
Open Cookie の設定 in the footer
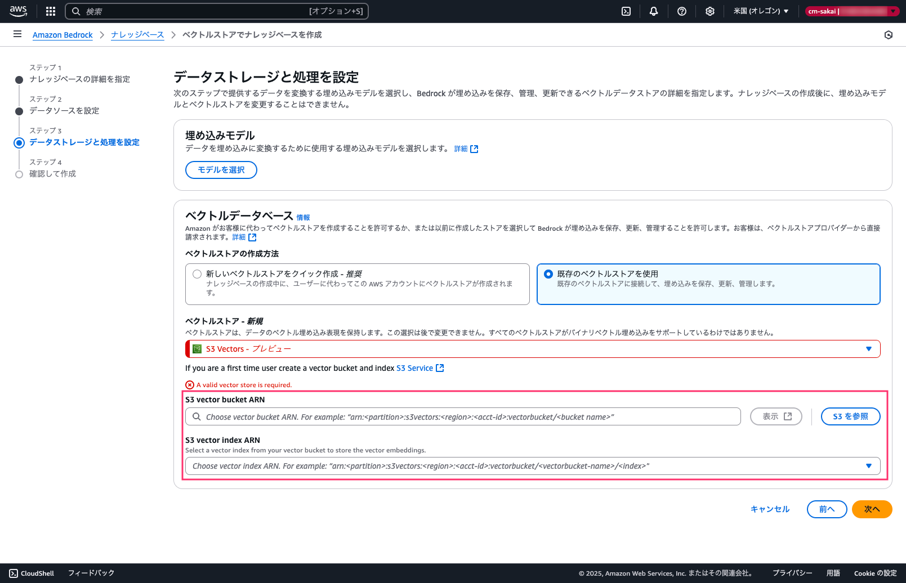coord(876,573)
